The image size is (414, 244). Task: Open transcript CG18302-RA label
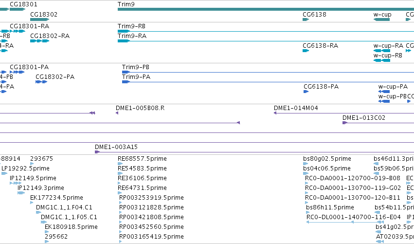point(50,36)
